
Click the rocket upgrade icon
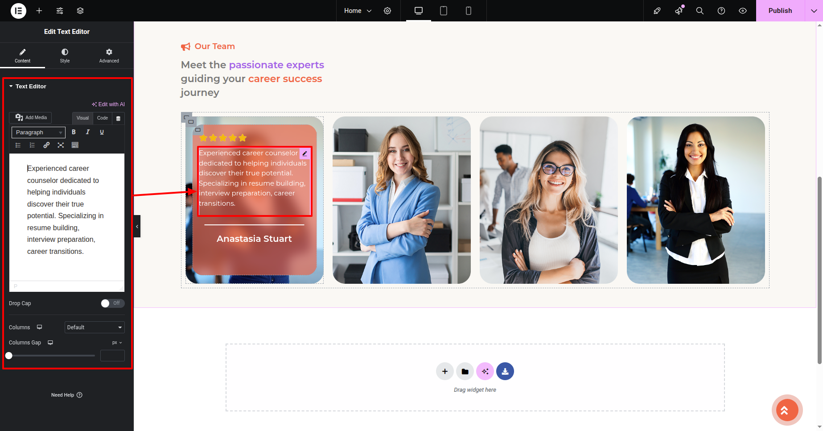(657, 11)
